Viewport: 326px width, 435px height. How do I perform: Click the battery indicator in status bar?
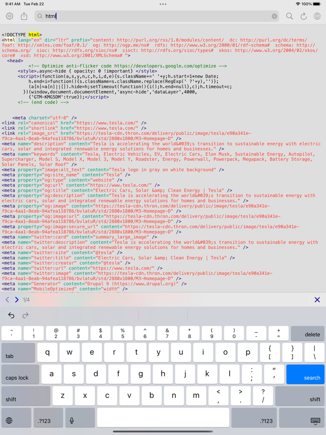(316, 4)
